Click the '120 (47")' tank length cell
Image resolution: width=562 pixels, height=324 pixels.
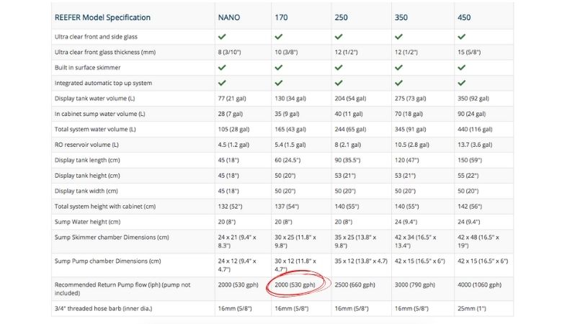[x=407, y=160]
